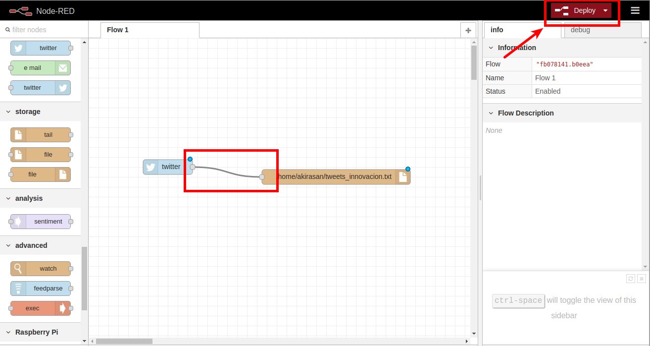The image size is (650, 346).
Task: Click the "None" flow description text
Action: coord(494,130)
